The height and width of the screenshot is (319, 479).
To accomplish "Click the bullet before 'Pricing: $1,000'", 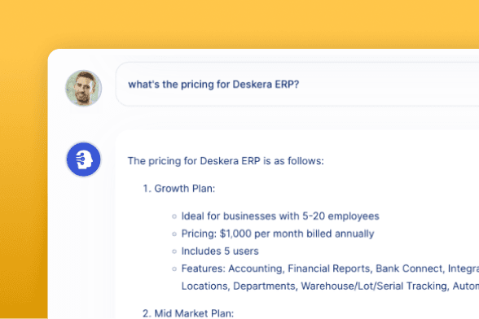I will click(174, 234).
